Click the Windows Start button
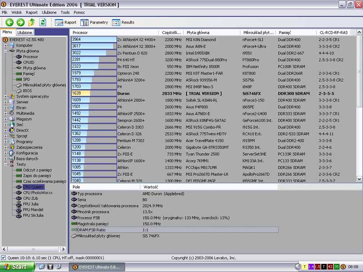The image size is (363, 272). tap(17, 267)
